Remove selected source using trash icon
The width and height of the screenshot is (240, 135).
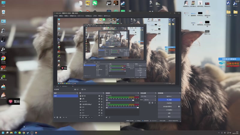(x=83, y=117)
